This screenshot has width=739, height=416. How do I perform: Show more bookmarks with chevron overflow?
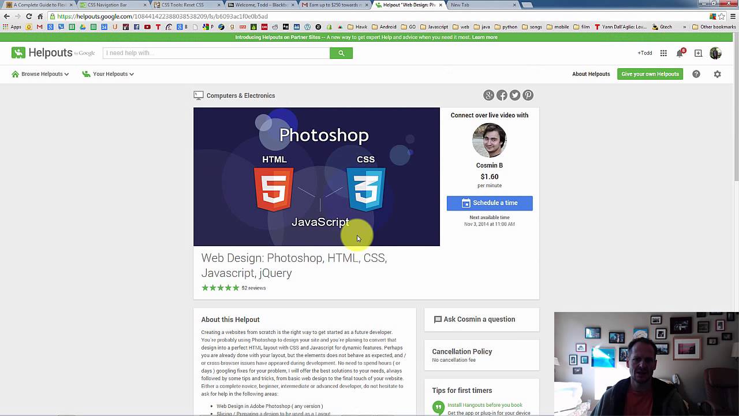click(685, 27)
